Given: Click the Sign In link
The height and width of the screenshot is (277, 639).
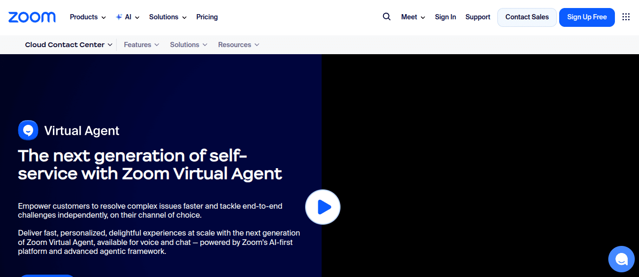Looking at the screenshot, I should coord(445,17).
